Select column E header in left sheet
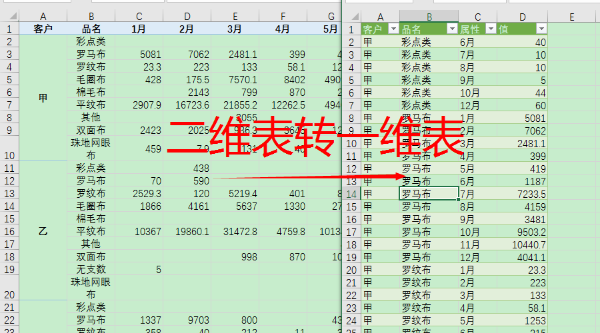This screenshot has height=333, width=600. 235,17
